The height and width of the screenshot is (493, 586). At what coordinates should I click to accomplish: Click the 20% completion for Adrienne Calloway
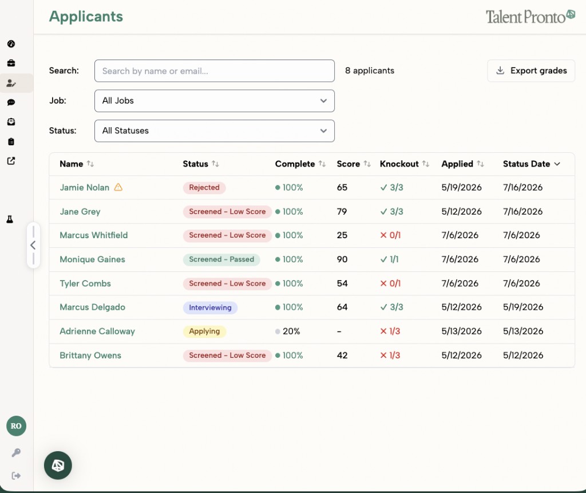(x=288, y=332)
